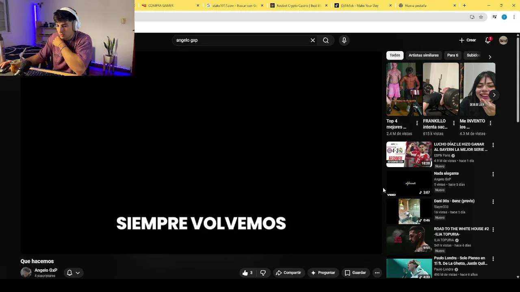Viewport: 520px width, 292px height.
Task: Open the Slayer333 channel name
Action: tap(441, 207)
